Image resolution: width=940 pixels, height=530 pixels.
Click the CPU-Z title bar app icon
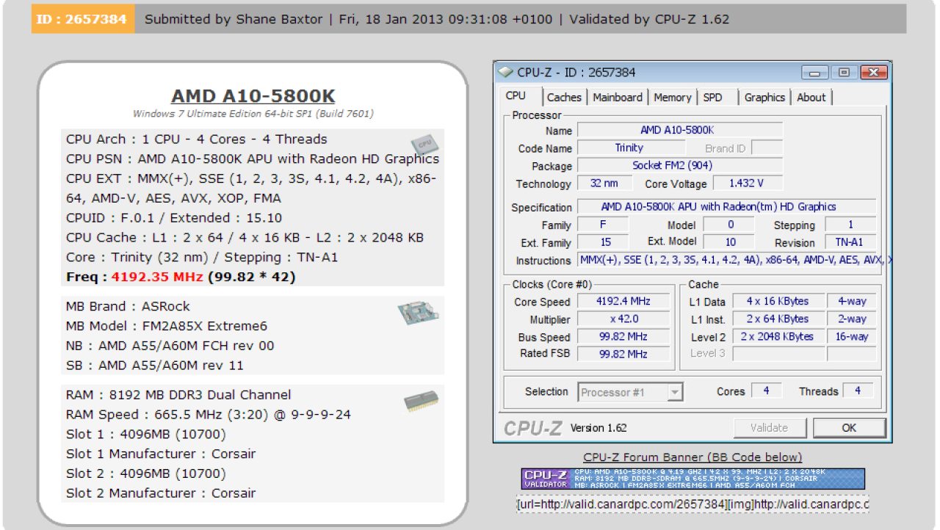(x=505, y=72)
